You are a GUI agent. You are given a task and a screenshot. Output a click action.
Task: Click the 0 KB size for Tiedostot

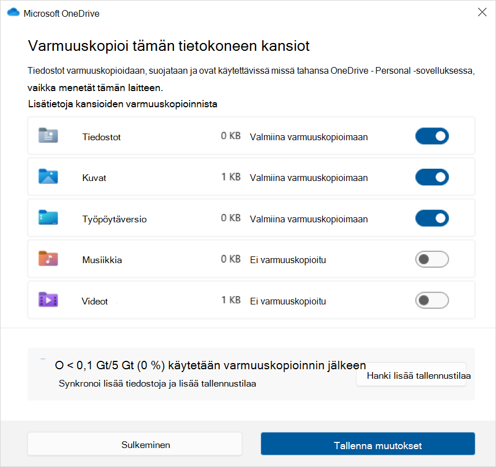[x=231, y=136]
